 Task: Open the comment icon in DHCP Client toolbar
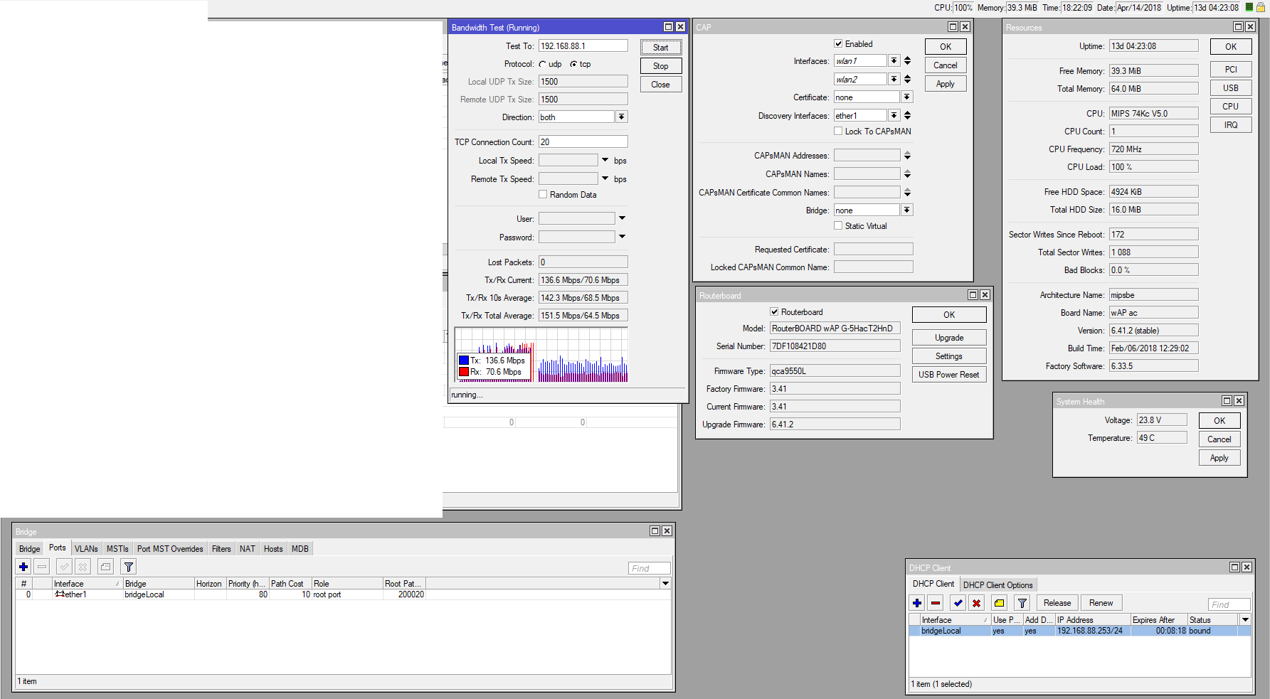tap(998, 602)
